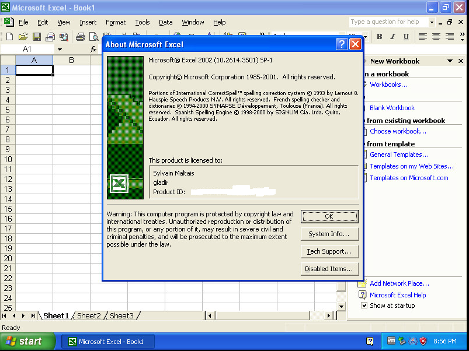The width and height of the screenshot is (469, 351).
Task: Open the Window menu
Action: tap(193, 22)
